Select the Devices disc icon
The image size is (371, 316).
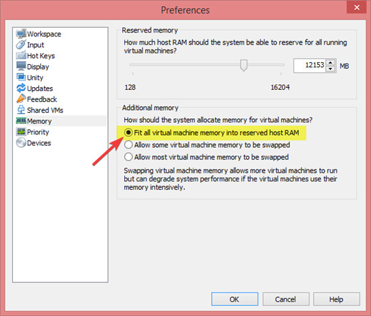(x=21, y=142)
